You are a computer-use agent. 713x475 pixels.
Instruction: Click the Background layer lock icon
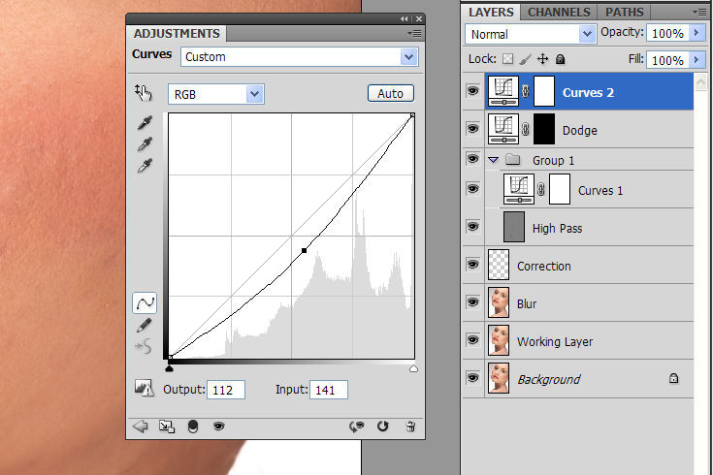(673, 378)
